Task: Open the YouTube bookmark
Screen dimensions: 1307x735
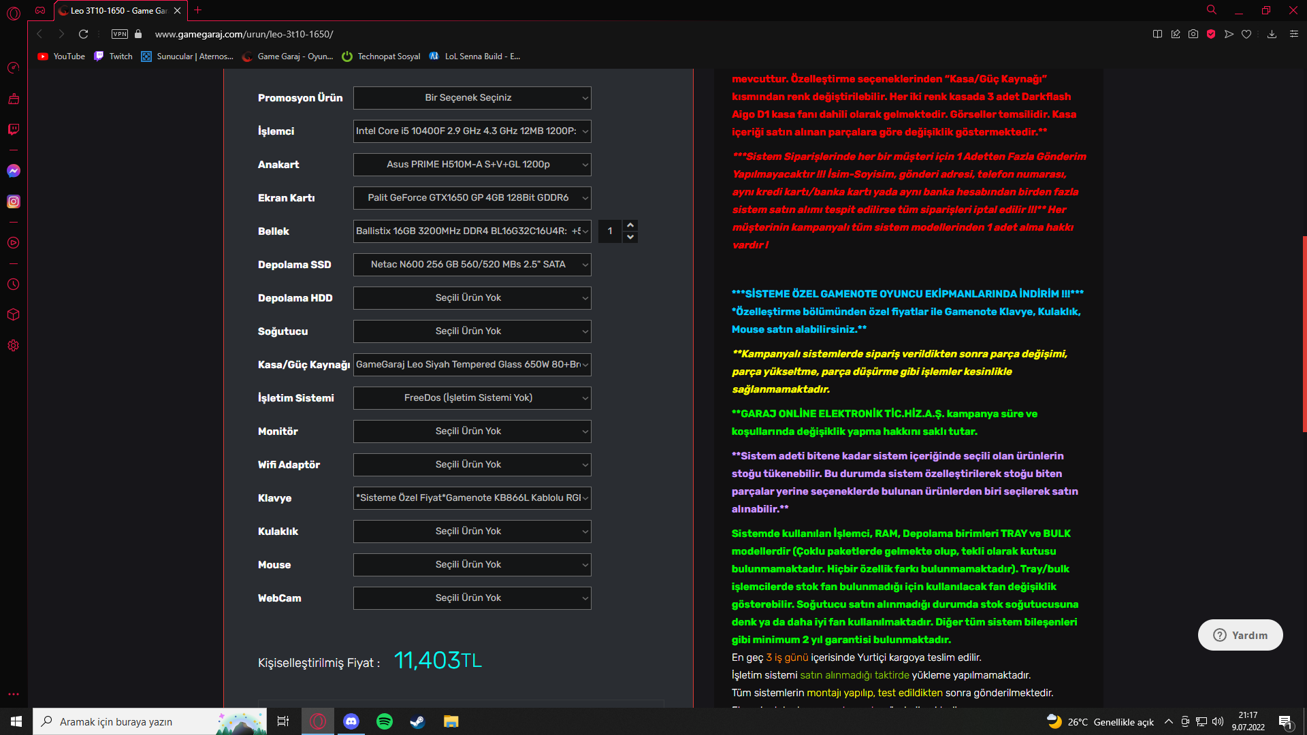Action: pyautogui.click(x=61, y=56)
